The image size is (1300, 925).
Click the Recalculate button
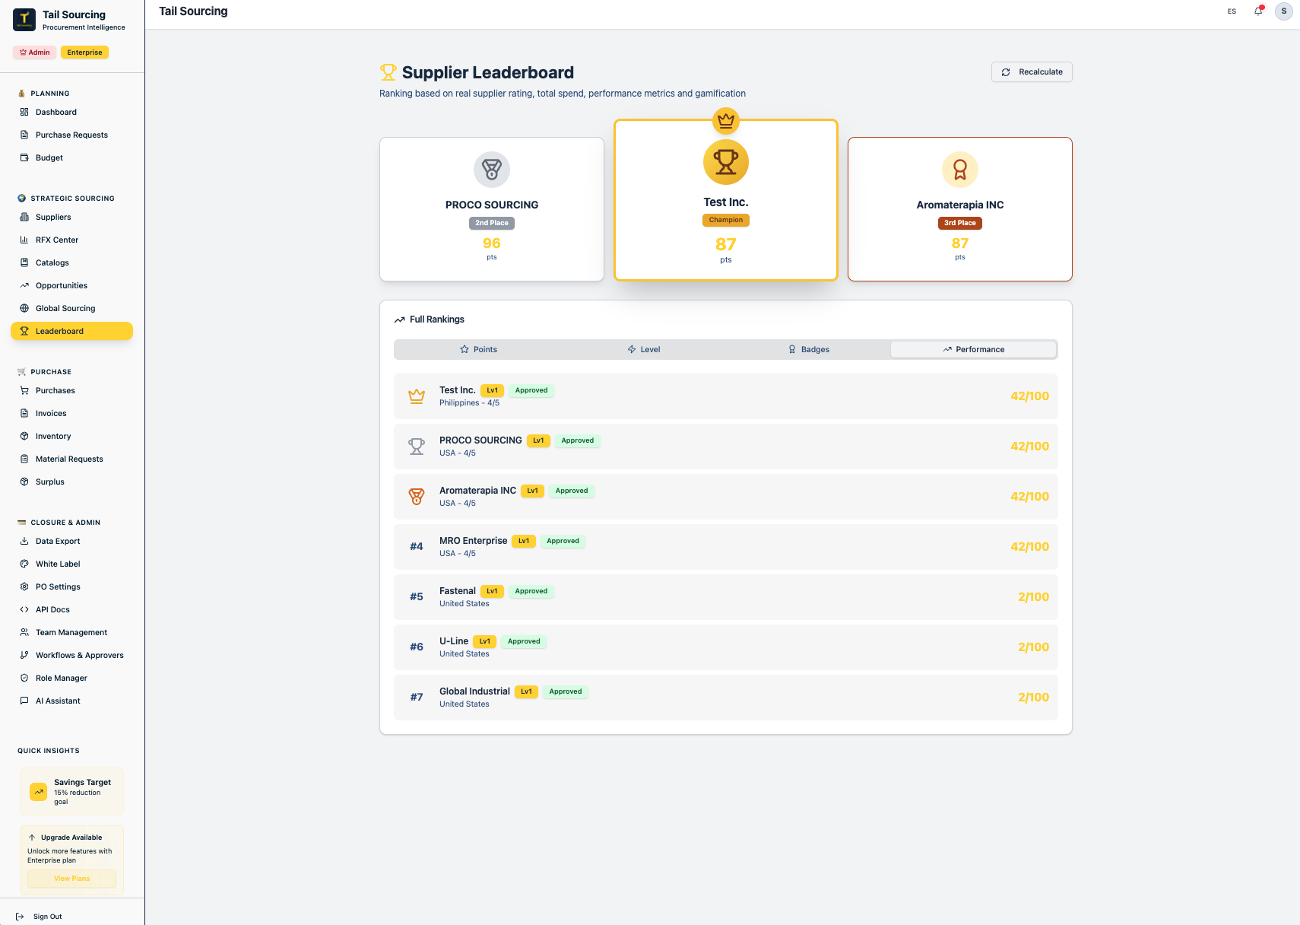click(1032, 72)
